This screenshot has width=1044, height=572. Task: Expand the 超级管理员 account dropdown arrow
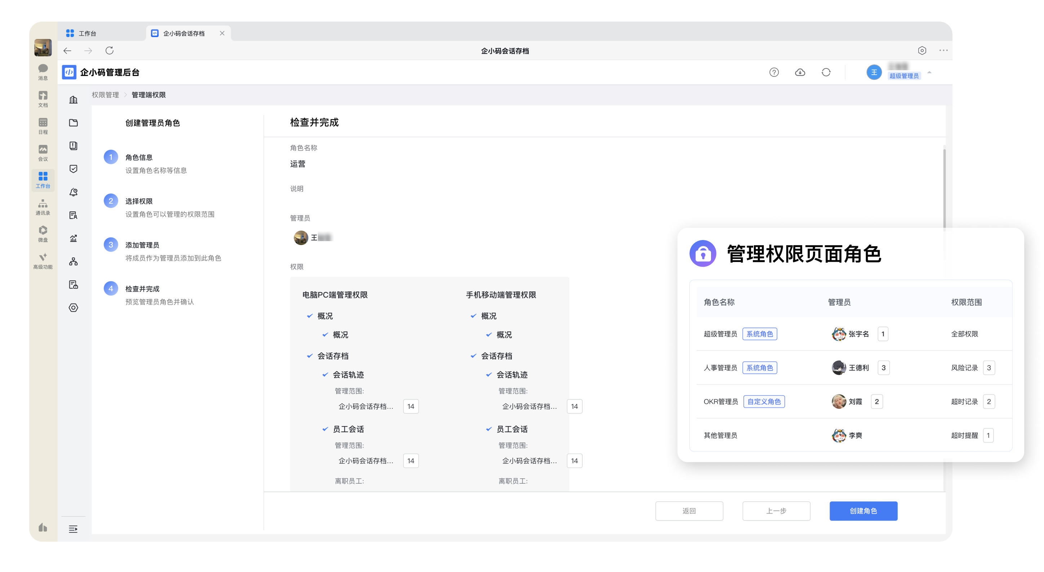(929, 72)
